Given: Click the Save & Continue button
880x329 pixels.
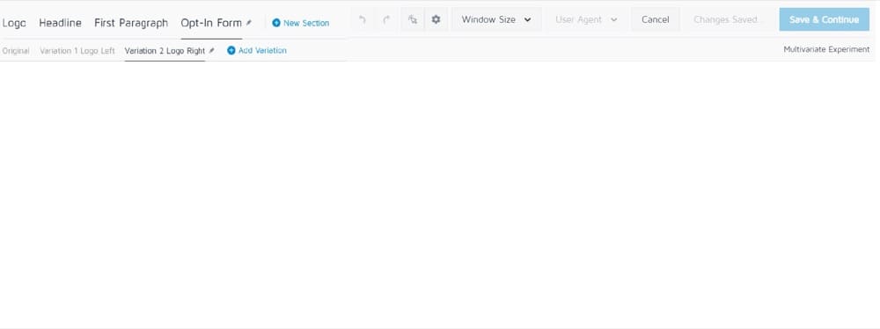Looking at the screenshot, I should tap(824, 19).
